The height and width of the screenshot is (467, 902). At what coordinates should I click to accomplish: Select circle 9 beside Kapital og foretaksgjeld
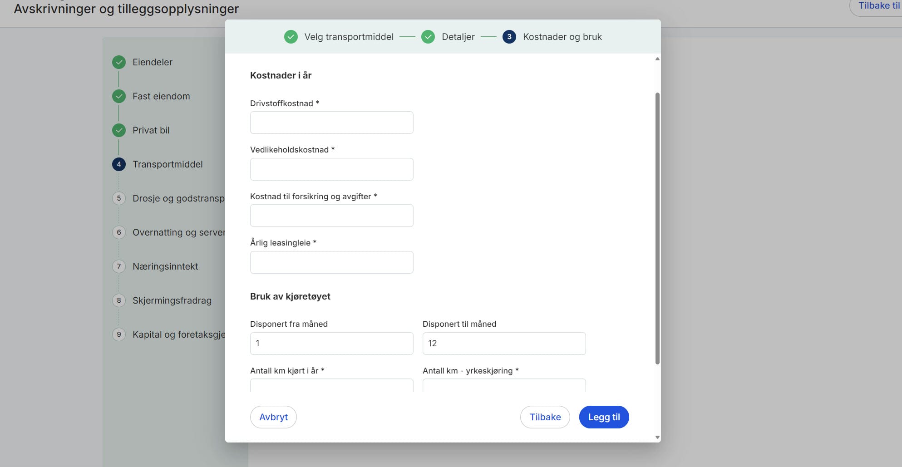(x=118, y=334)
